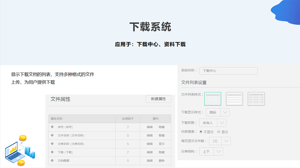
Task: Hide the 序号 attribute via 隐藏 link
Action: tap(162, 127)
